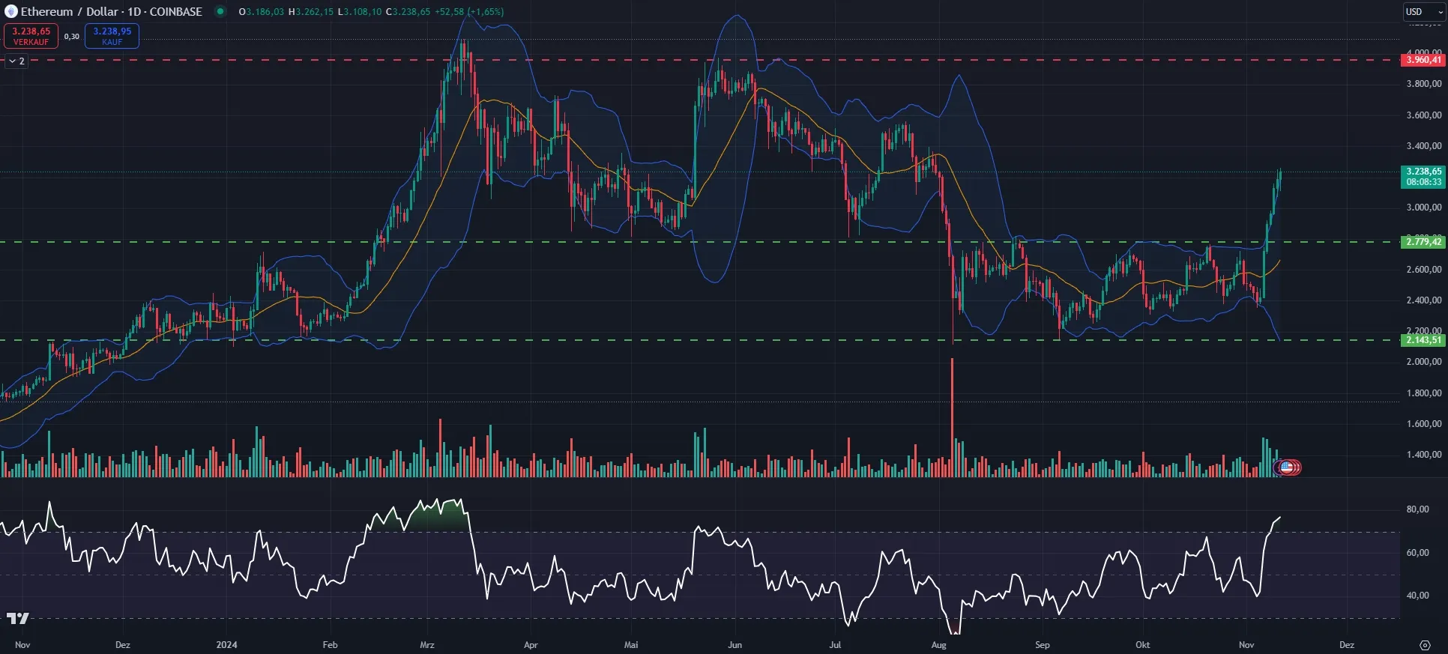Click the 60,00 RSI scale label
This screenshot has height=654, width=1448.
pyautogui.click(x=1418, y=553)
